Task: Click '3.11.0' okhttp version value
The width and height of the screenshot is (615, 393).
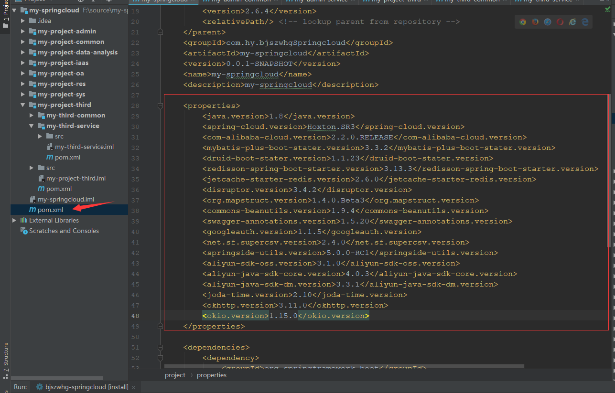Action: [x=293, y=306]
